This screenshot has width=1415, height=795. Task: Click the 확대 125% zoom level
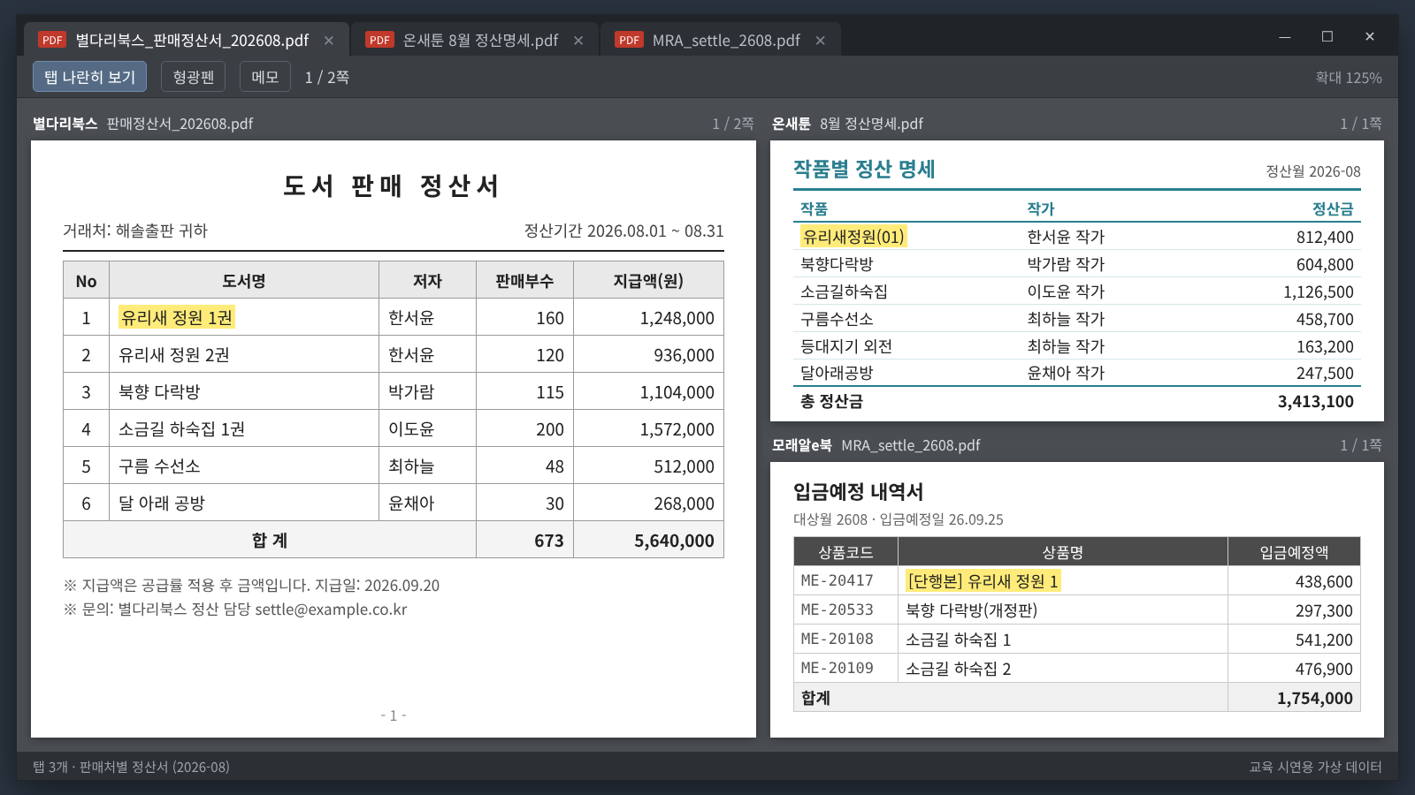click(1349, 78)
